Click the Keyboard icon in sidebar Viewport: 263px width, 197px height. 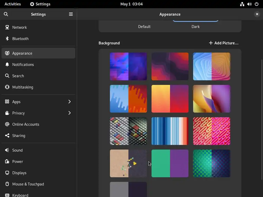click(7, 195)
